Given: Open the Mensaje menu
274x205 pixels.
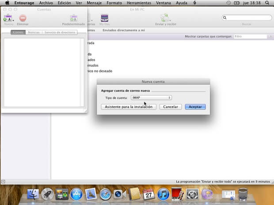Looking at the screenshot, I should (94, 3).
